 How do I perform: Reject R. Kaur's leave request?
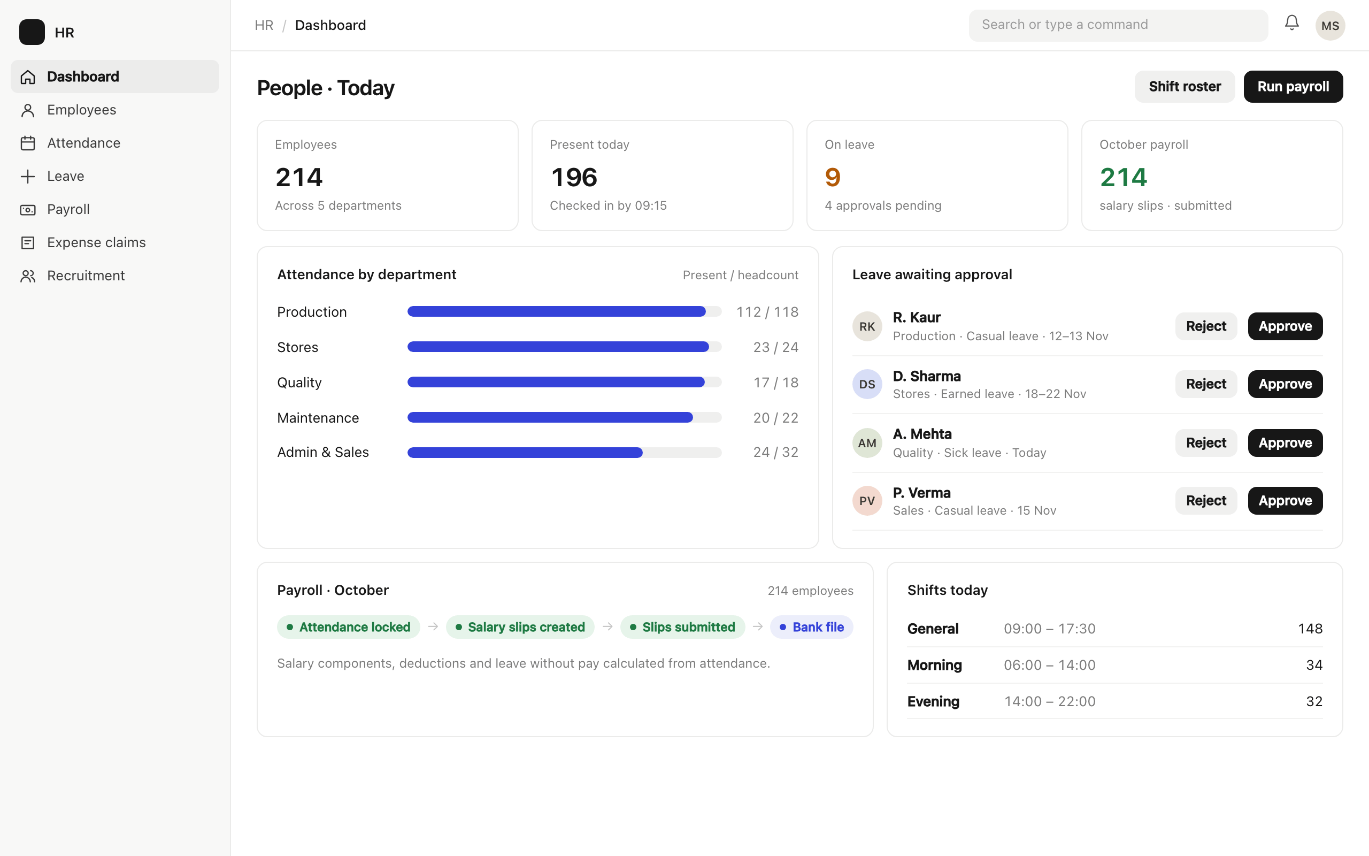(x=1206, y=326)
